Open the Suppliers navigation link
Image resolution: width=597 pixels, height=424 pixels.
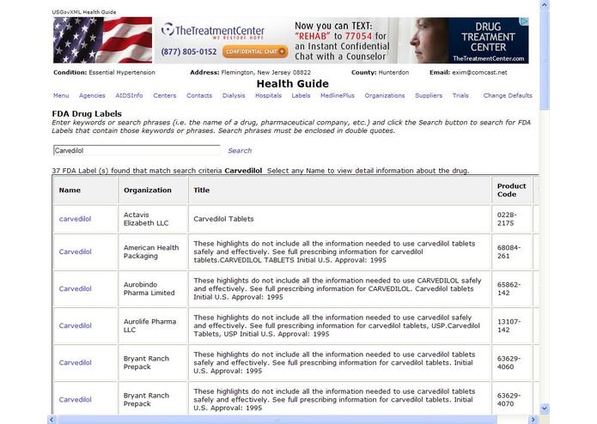(429, 95)
